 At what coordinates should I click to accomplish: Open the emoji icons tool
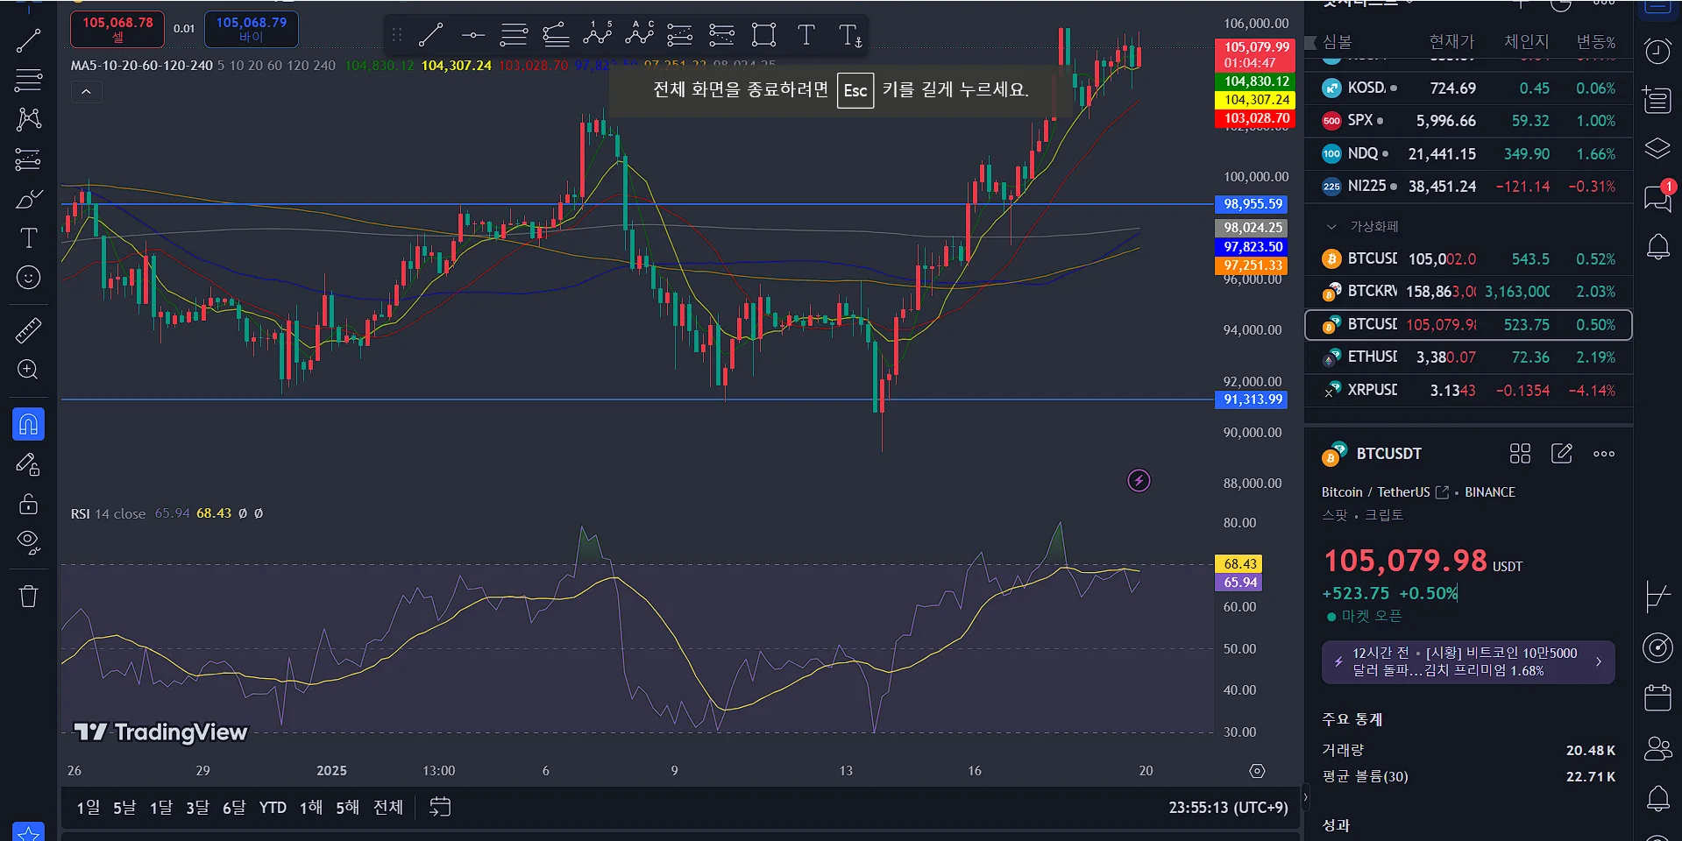(28, 278)
